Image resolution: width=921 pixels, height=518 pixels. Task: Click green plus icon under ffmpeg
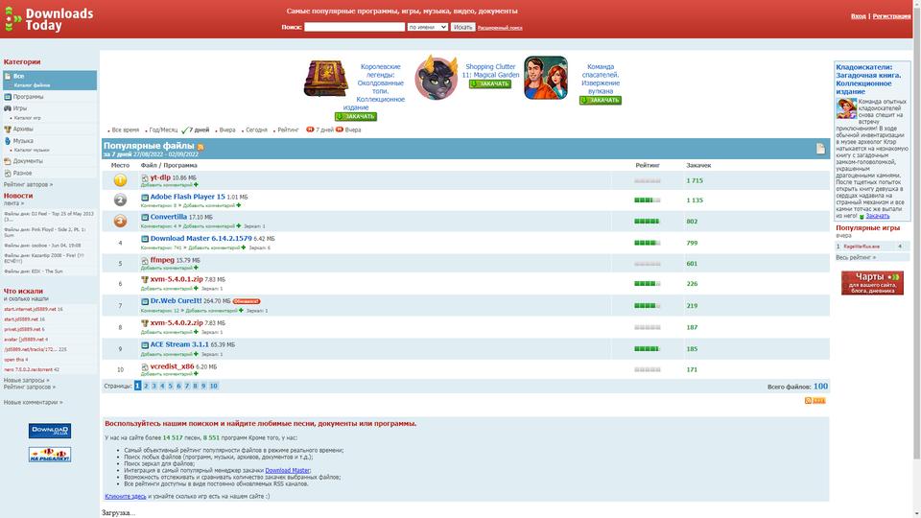click(196, 268)
